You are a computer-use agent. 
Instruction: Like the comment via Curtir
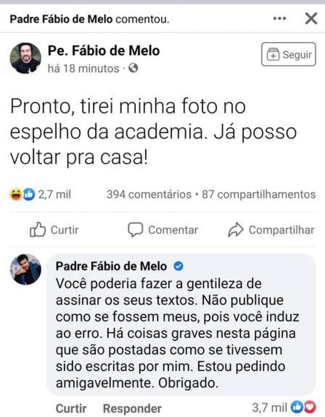[x=71, y=408]
